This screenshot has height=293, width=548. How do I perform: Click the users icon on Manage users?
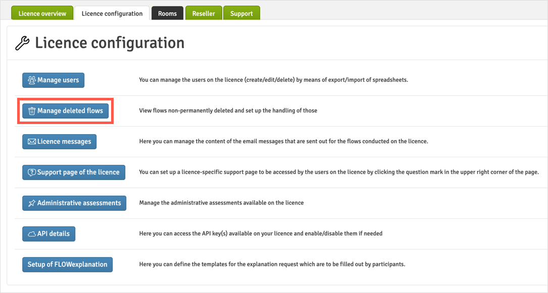click(32, 80)
